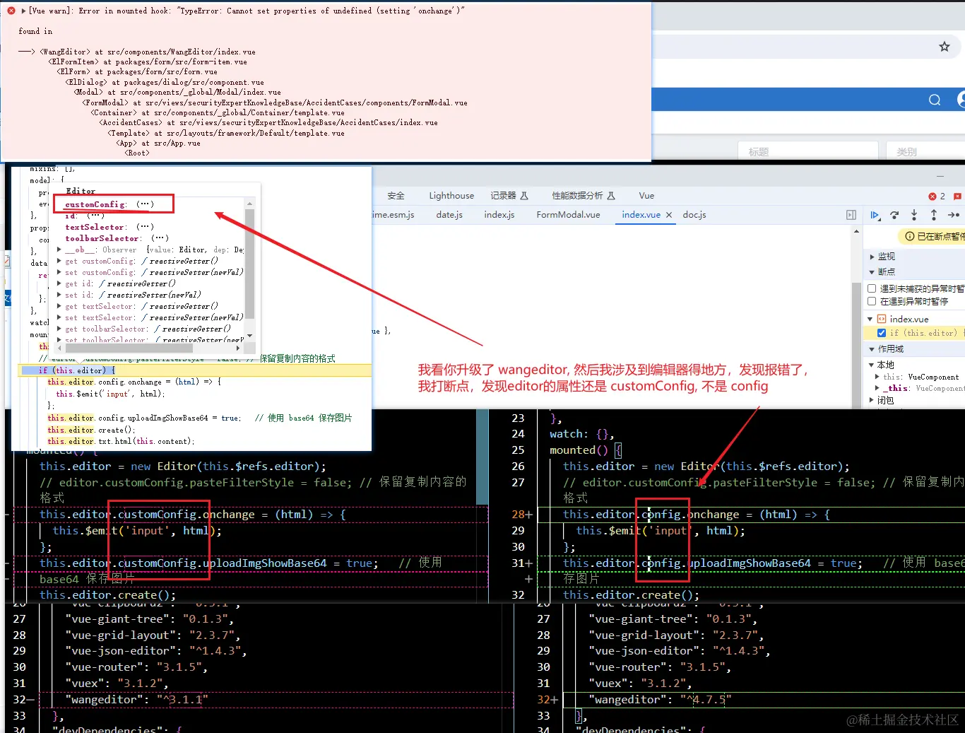Click the white search magnifier icon

935,100
